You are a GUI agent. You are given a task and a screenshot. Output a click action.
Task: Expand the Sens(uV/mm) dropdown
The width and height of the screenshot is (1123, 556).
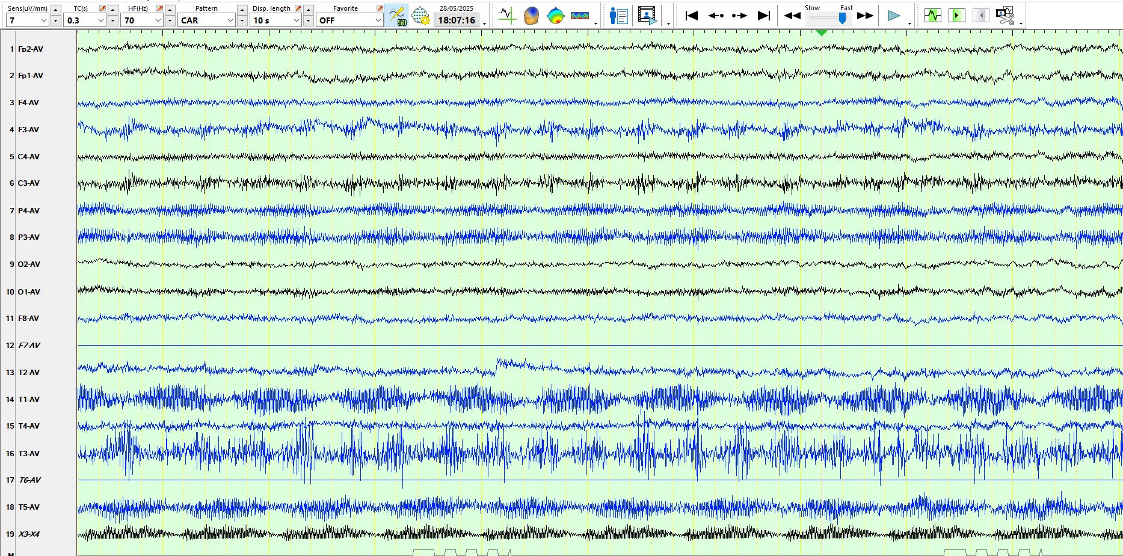coord(43,20)
